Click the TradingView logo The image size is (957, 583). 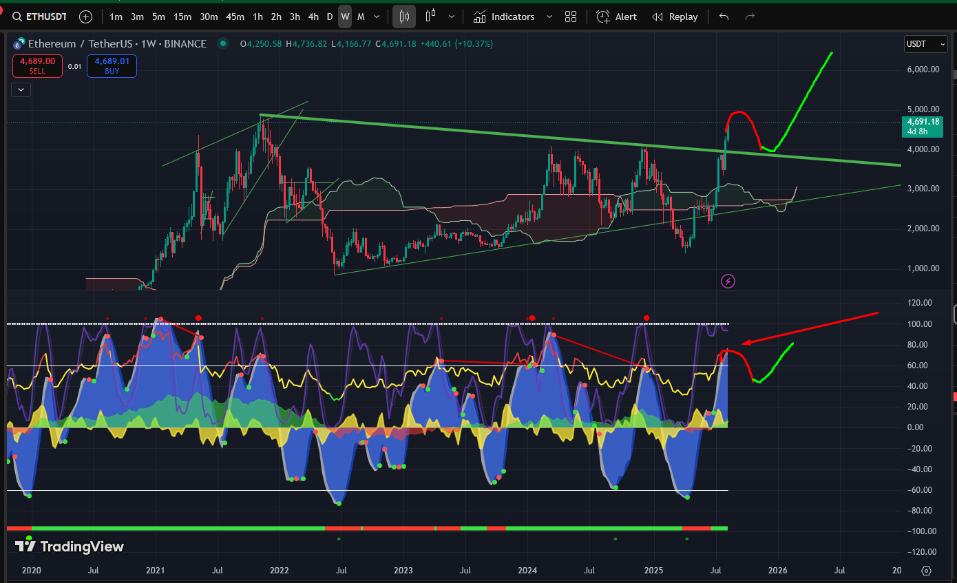(x=70, y=547)
